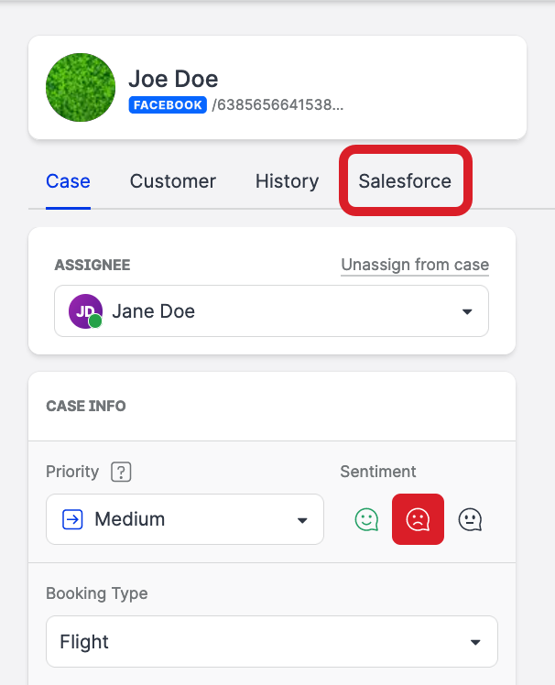The width and height of the screenshot is (555, 685).
Task: Click the caret arrow in Assignee field
Action: [x=467, y=311]
